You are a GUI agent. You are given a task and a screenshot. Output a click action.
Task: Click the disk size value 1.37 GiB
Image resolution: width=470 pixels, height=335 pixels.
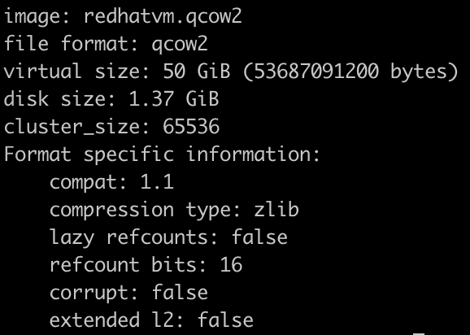pos(174,99)
